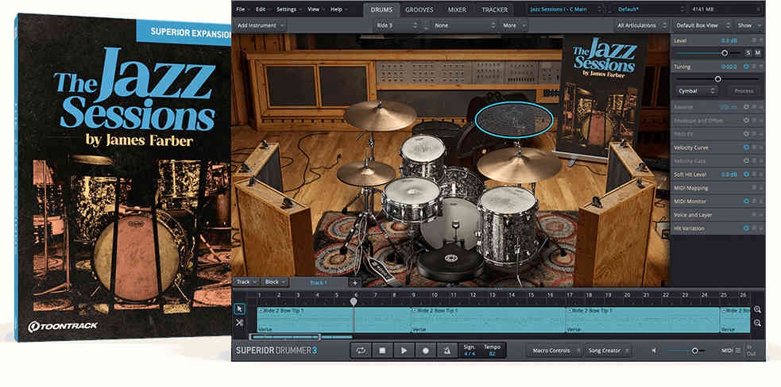This screenshot has height=387, width=781.
Task: Click the highlighted ride cymbal on kit
Action: pos(513,120)
